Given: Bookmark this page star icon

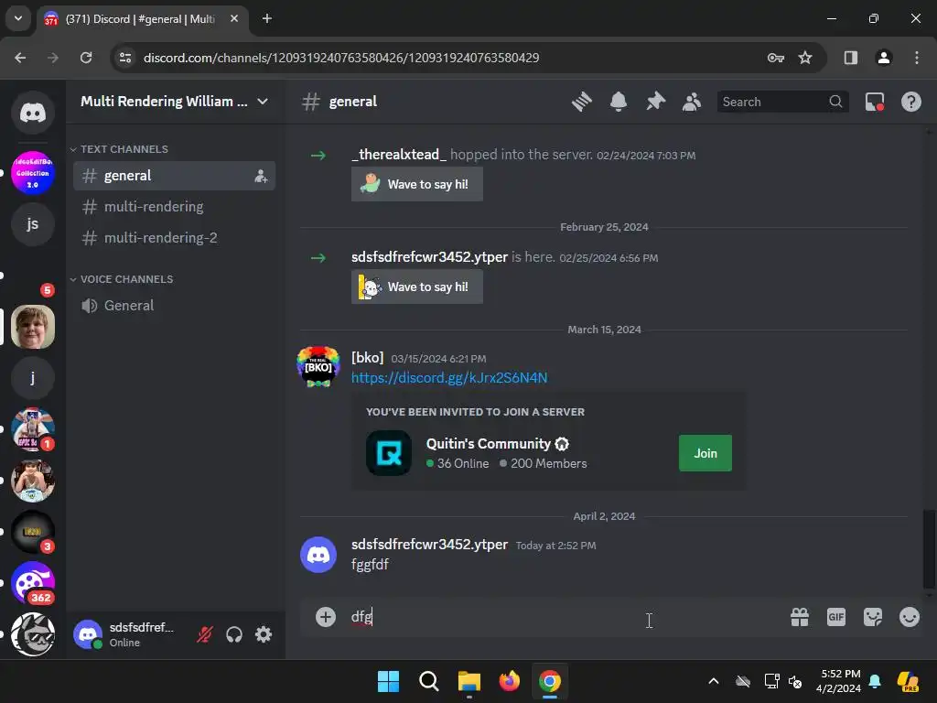Looking at the screenshot, I should pyautogui.click(x=805, y=58).
